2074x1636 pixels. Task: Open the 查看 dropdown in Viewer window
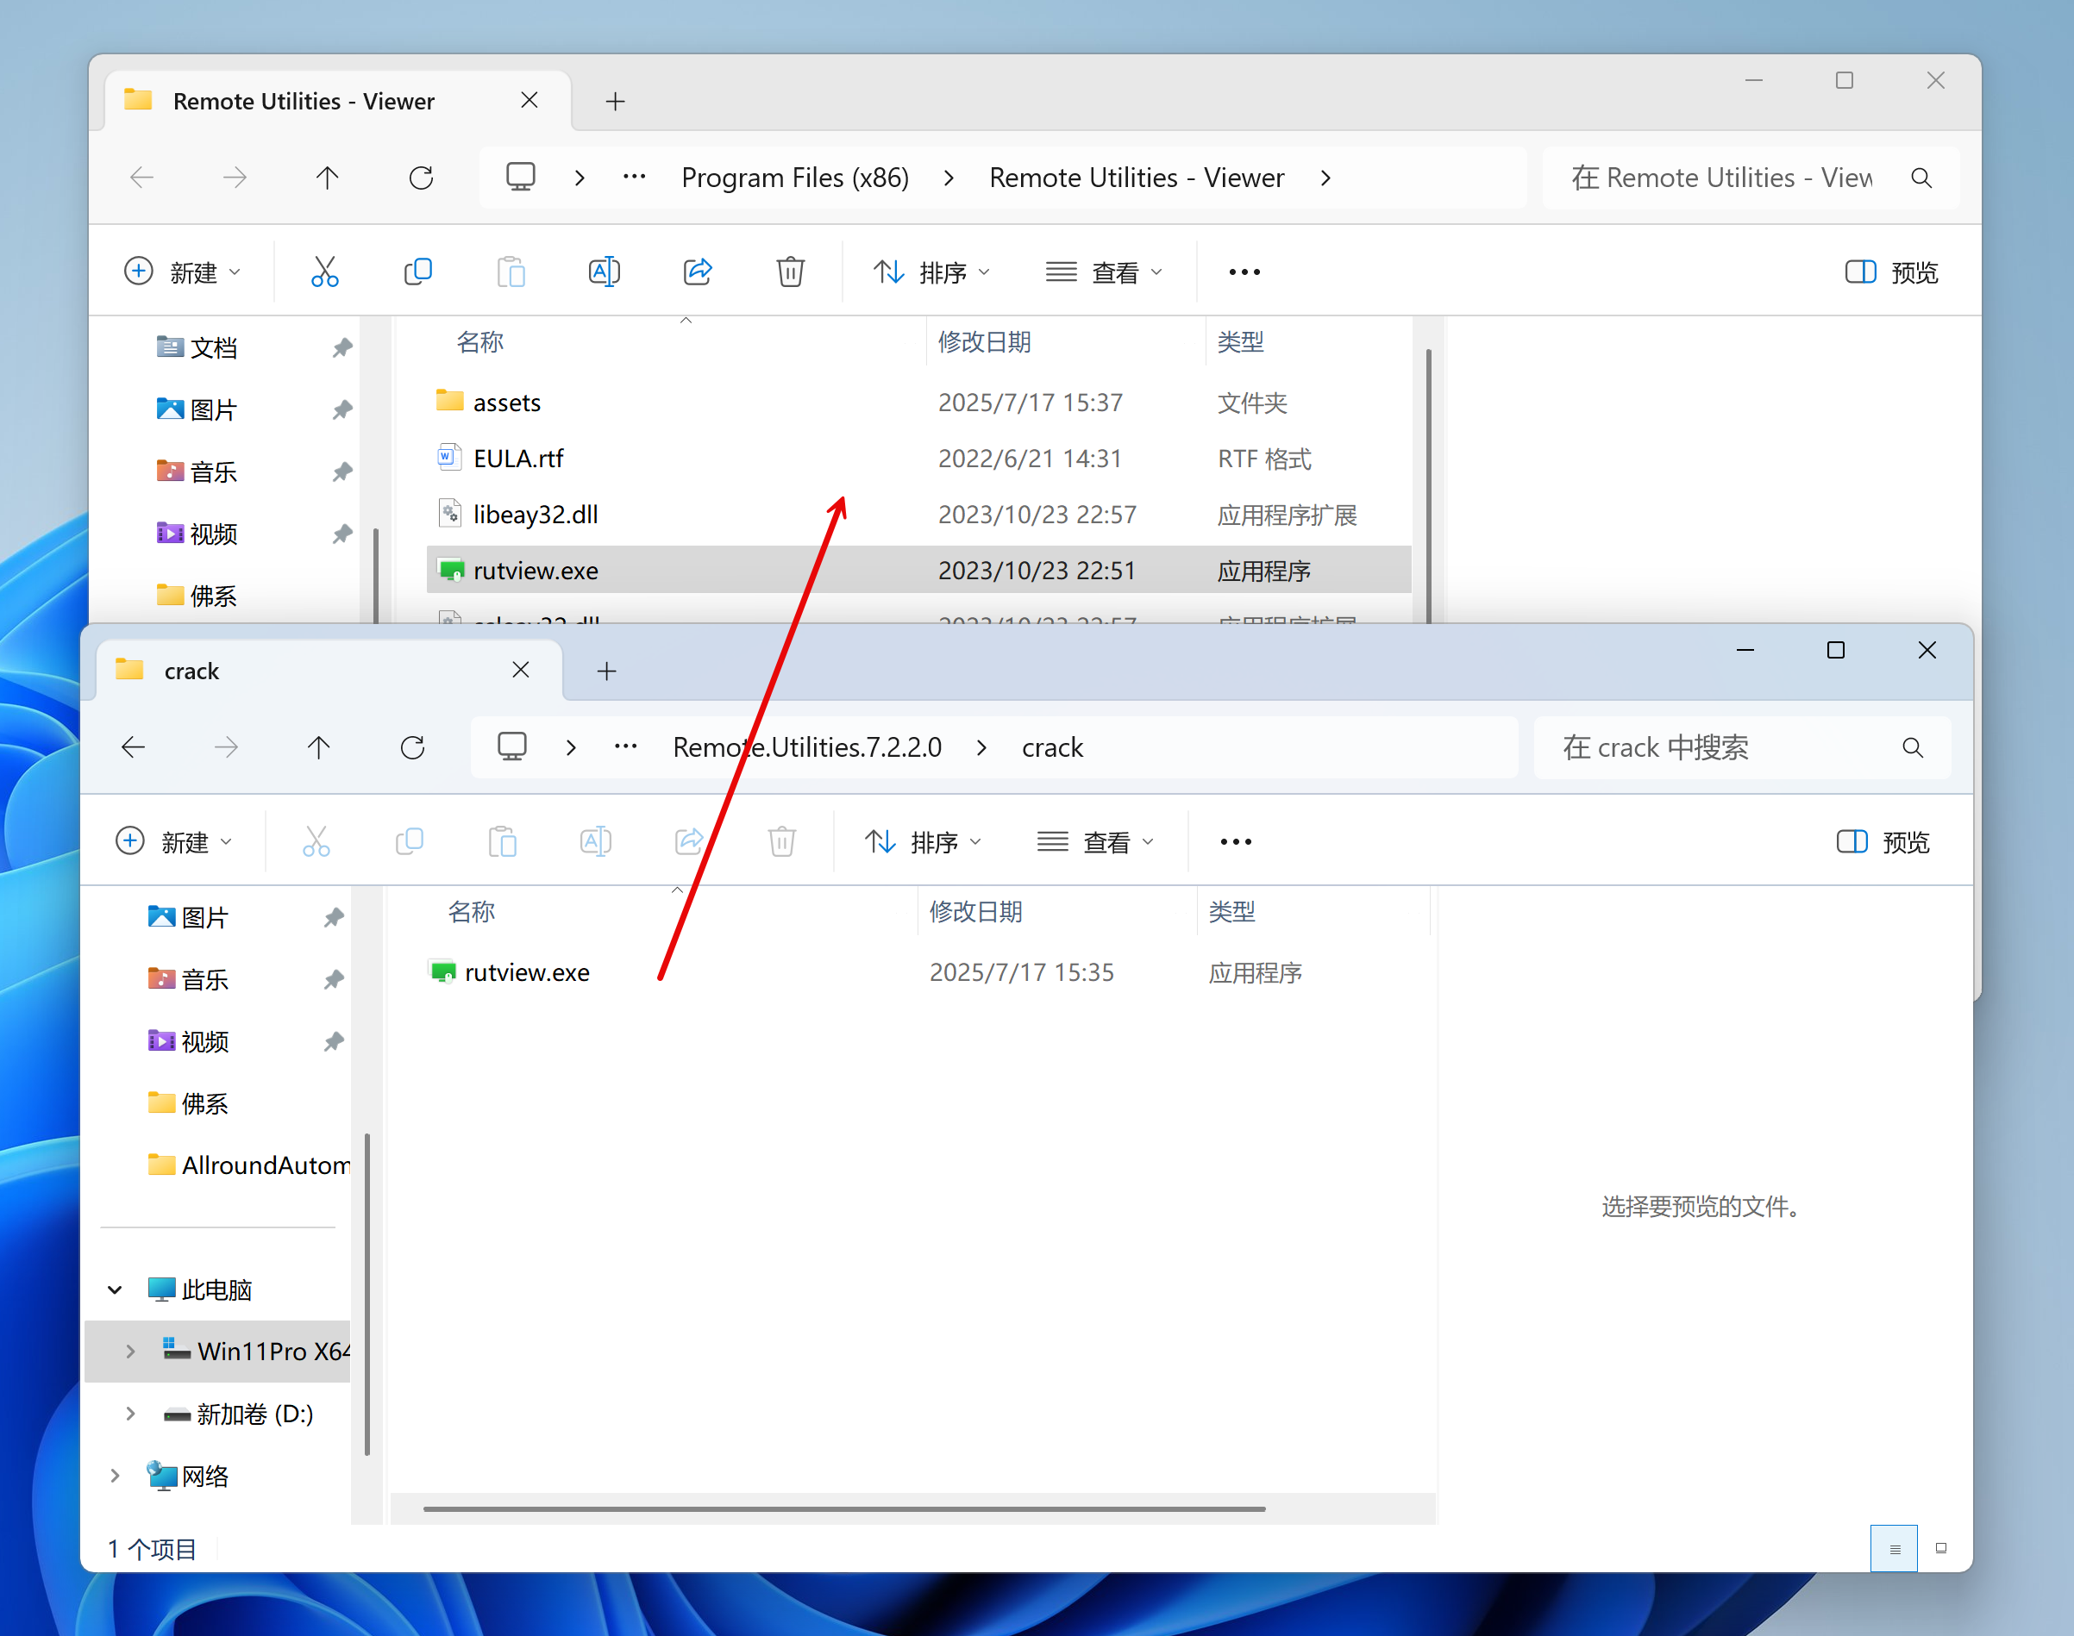[x=1104, y=272]
